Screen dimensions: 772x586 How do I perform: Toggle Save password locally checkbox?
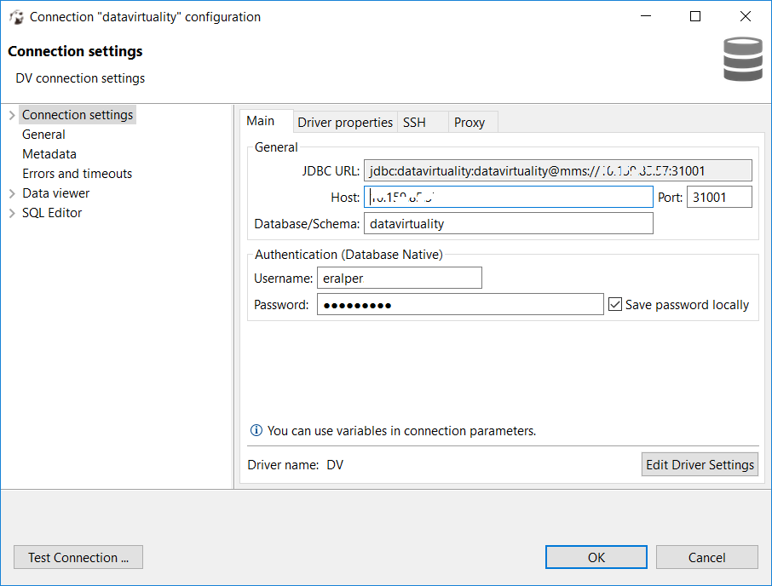[615, 305]
